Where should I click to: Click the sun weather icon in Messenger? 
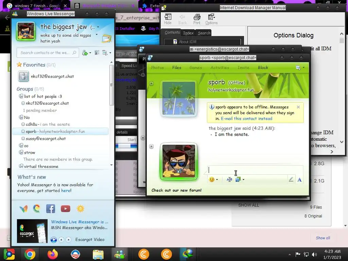[80, 209]
